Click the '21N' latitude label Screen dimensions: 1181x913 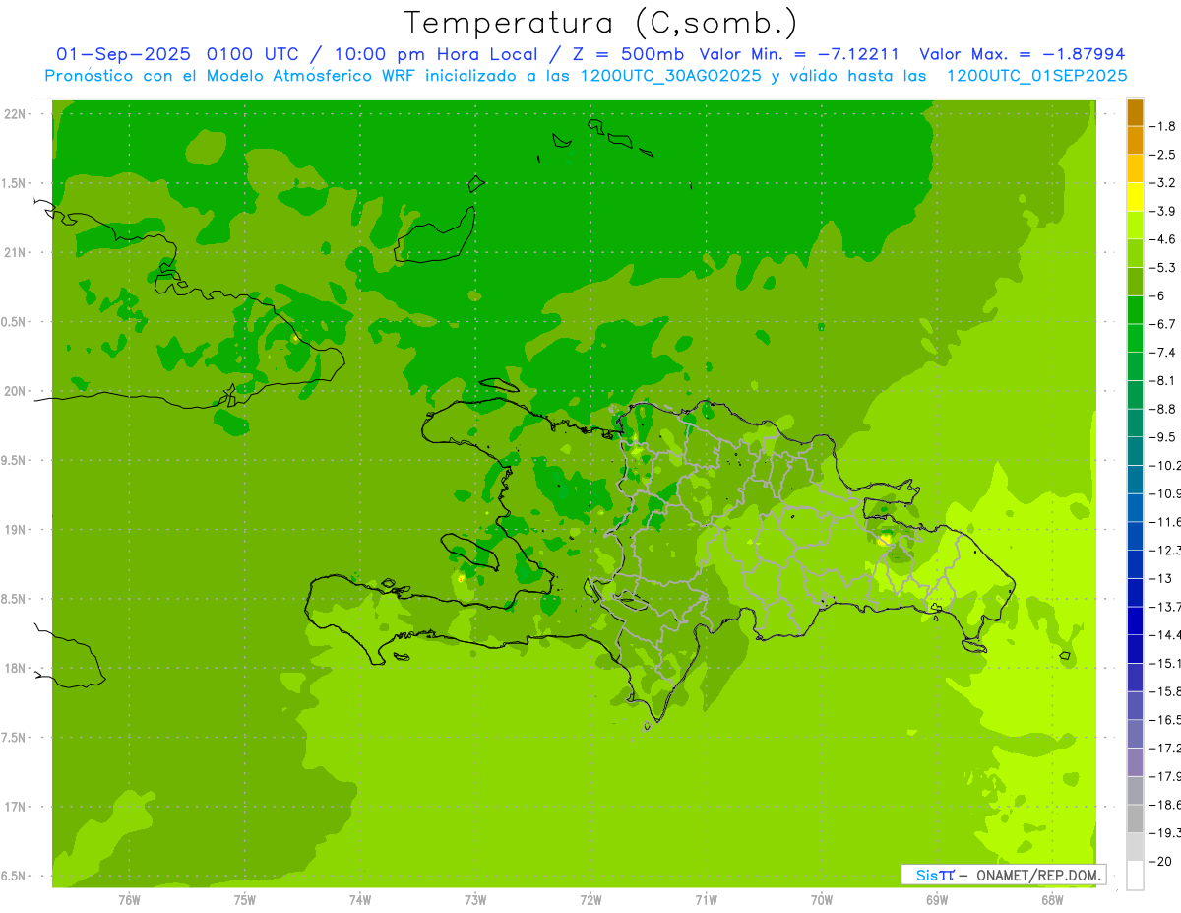[15, 252]
